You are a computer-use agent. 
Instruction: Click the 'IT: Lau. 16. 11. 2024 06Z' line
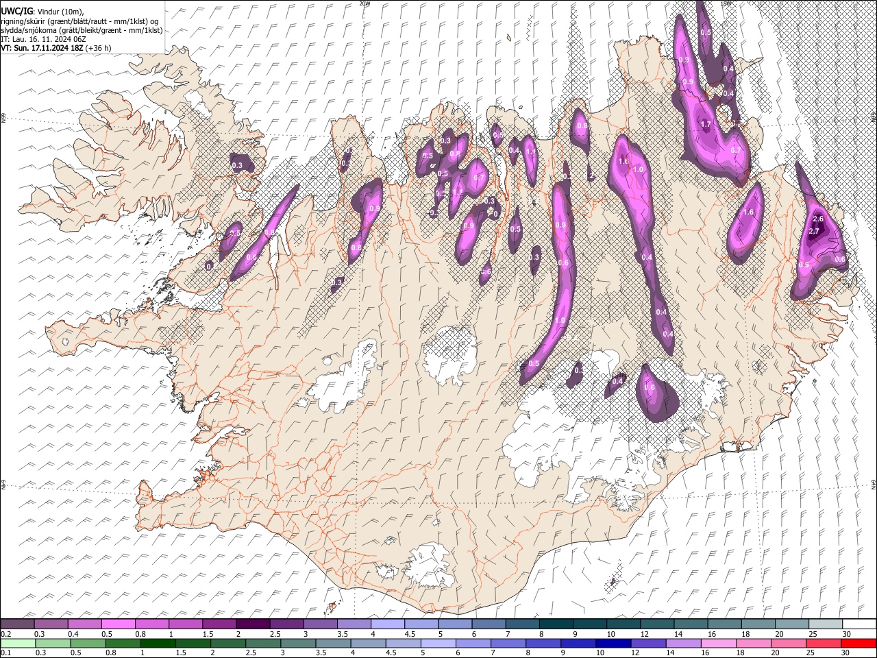44,39
